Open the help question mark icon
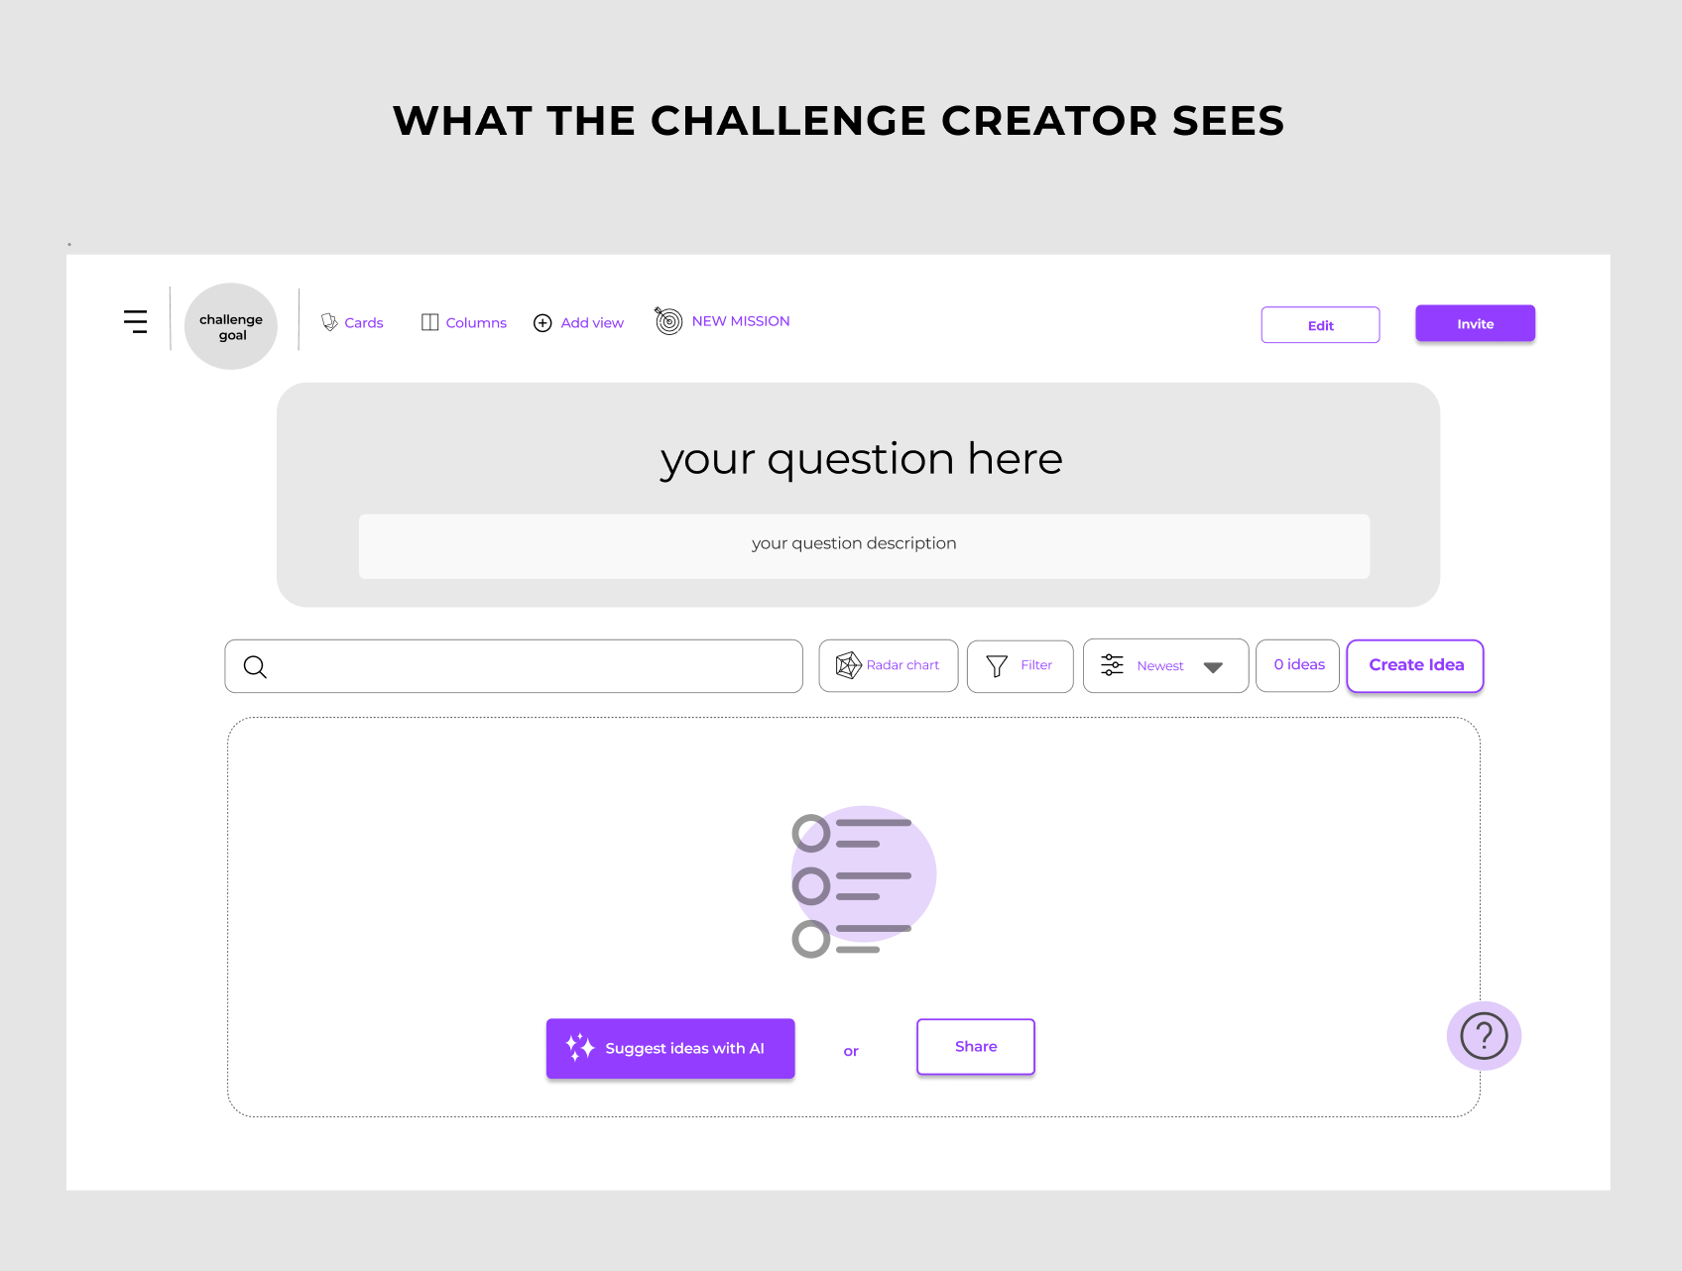Viewport: 1682px width, 1271px height. [1484, 1036]
